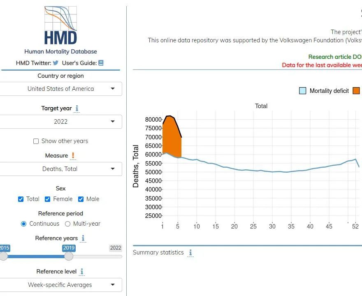Select the Continuous reference period option

coord(24,224)
